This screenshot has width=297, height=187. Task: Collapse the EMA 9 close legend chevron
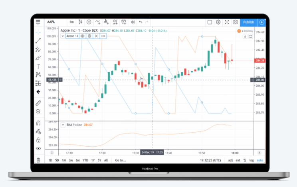point(63,125)
